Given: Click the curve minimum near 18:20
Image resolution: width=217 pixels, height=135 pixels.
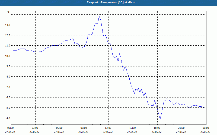Looking at the screenshot, I should pos(160,119).
